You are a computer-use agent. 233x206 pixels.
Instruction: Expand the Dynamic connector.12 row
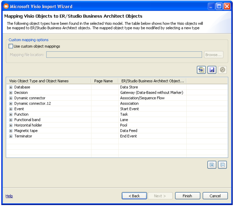click(11, 104)
